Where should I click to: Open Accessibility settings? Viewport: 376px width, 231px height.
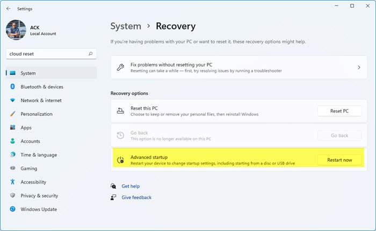click(33, 182)
